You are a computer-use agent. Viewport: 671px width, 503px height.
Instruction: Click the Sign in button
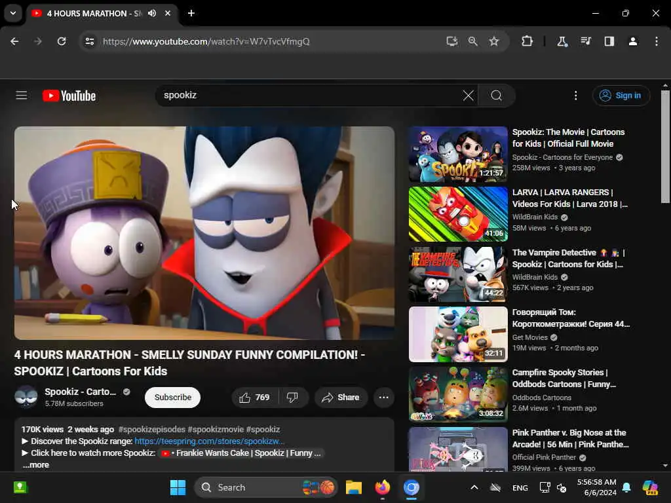point(621,96)
